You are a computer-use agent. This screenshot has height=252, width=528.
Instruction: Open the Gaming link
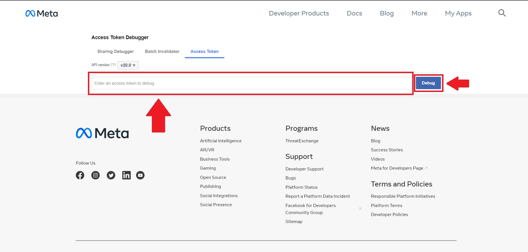pos(208,168)
